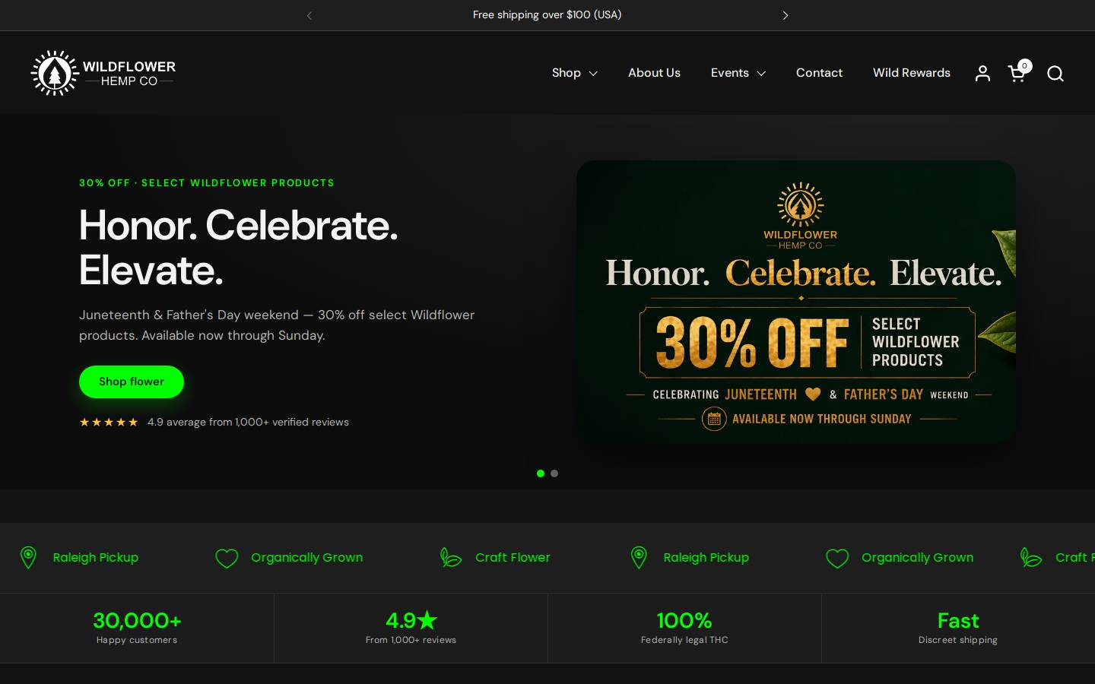Click the calendar icon in promo banner

[x=714, y=419]
